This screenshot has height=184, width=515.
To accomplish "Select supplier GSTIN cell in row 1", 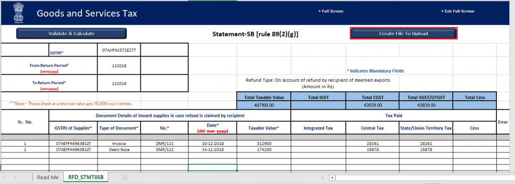I will 73,143.
